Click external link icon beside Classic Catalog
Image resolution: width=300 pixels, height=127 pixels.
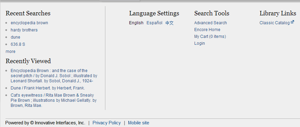[x=292, y=22]
